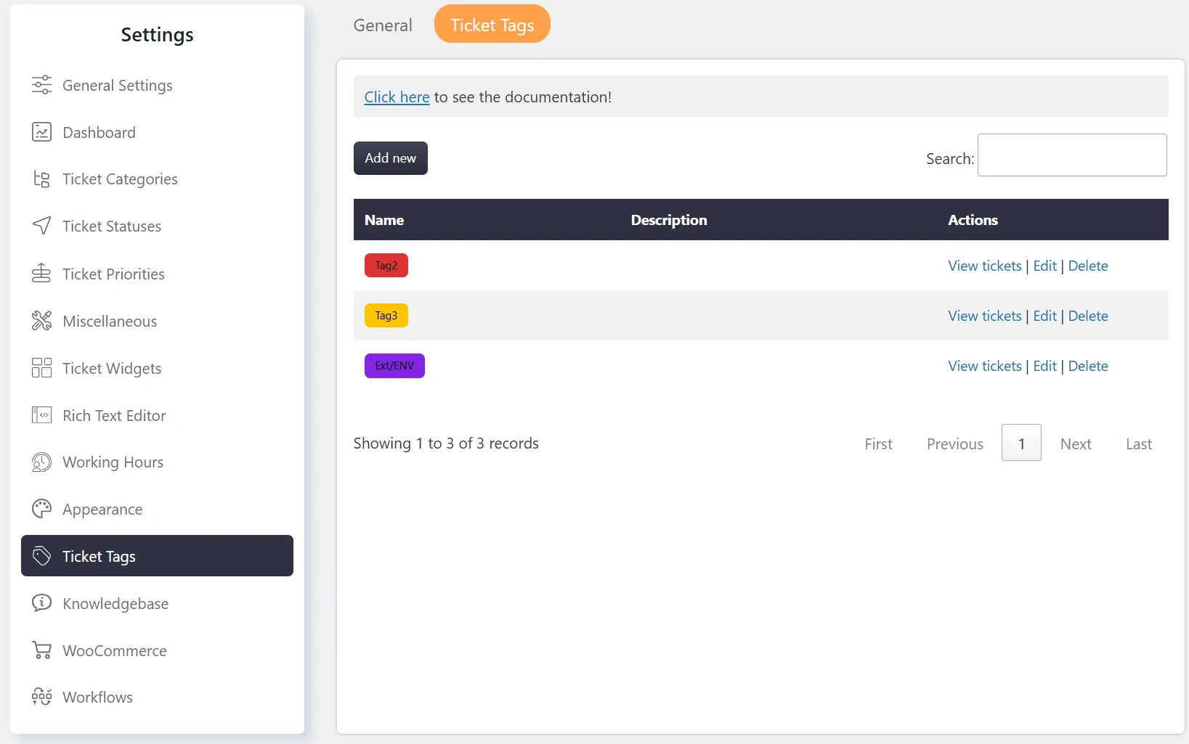Image resolution: width=1189 pixels, height=744 pixels.
Task: Click the Miscellaneous tools icon
Action: pyautogui.click(x=41, y=321)
